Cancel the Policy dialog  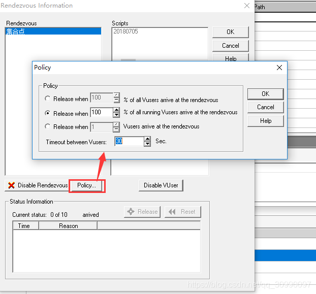pyautogui.click(x=265, y=107)
